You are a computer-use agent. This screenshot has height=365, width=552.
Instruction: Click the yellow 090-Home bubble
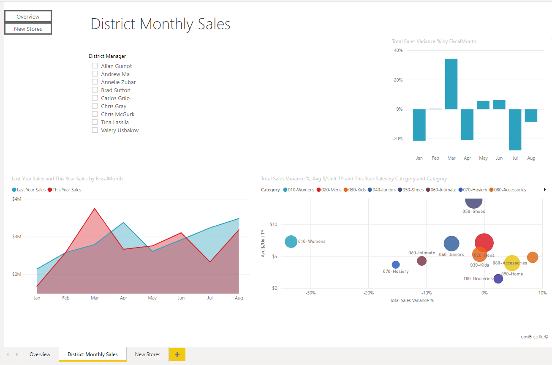tap(512, 263)
